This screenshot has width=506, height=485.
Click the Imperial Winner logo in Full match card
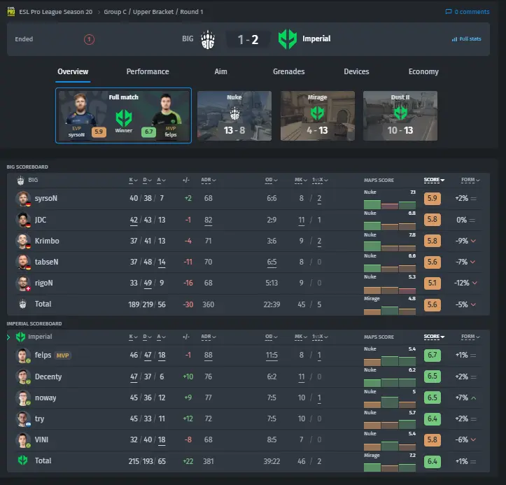coord(124,118)
